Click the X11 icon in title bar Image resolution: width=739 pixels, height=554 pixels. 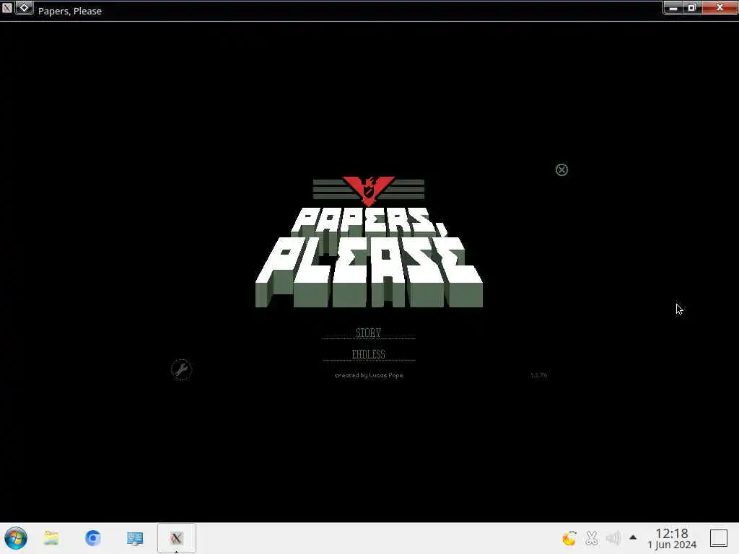(x=7, y=8)
